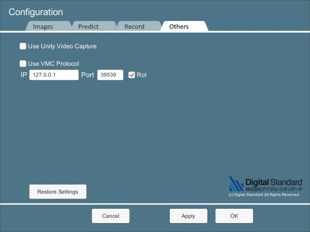Click the "IP" label text
310x232 pixels.
pyautogui.click(x=24, y=75)
